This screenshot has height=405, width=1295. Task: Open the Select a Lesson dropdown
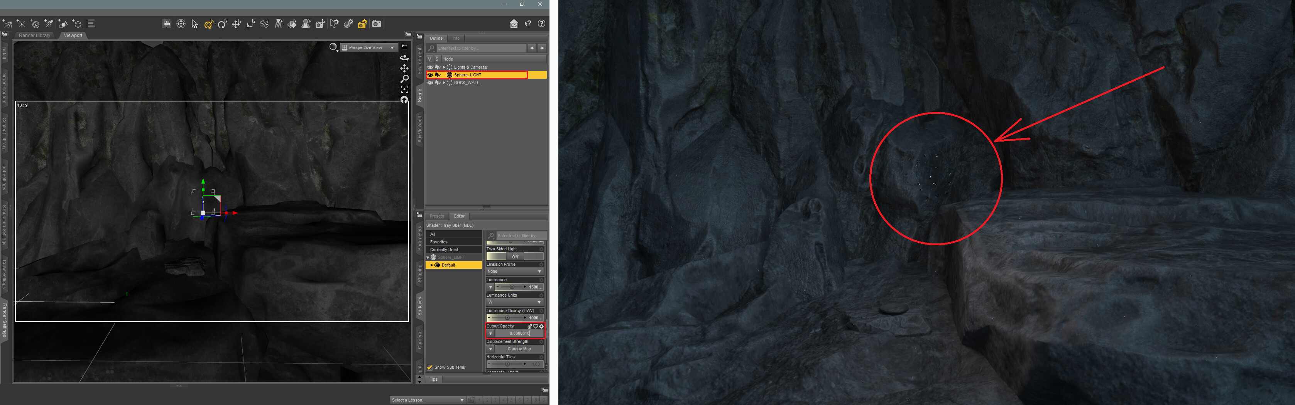tap(428, 400)
